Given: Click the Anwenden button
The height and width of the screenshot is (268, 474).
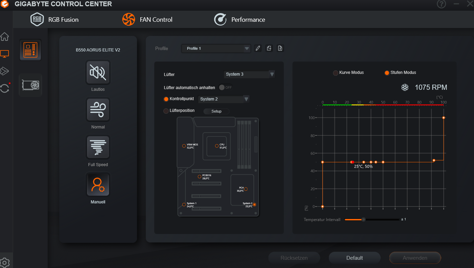Looking at the screenshot, I should tap(415, 258).
